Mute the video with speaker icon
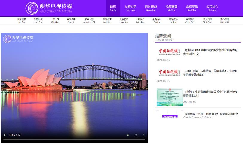 (x=128, y=135)
